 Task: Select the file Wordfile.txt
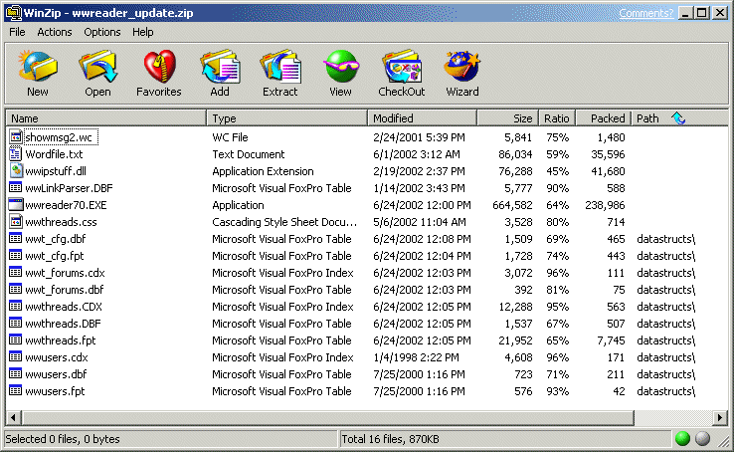[54, 154]
